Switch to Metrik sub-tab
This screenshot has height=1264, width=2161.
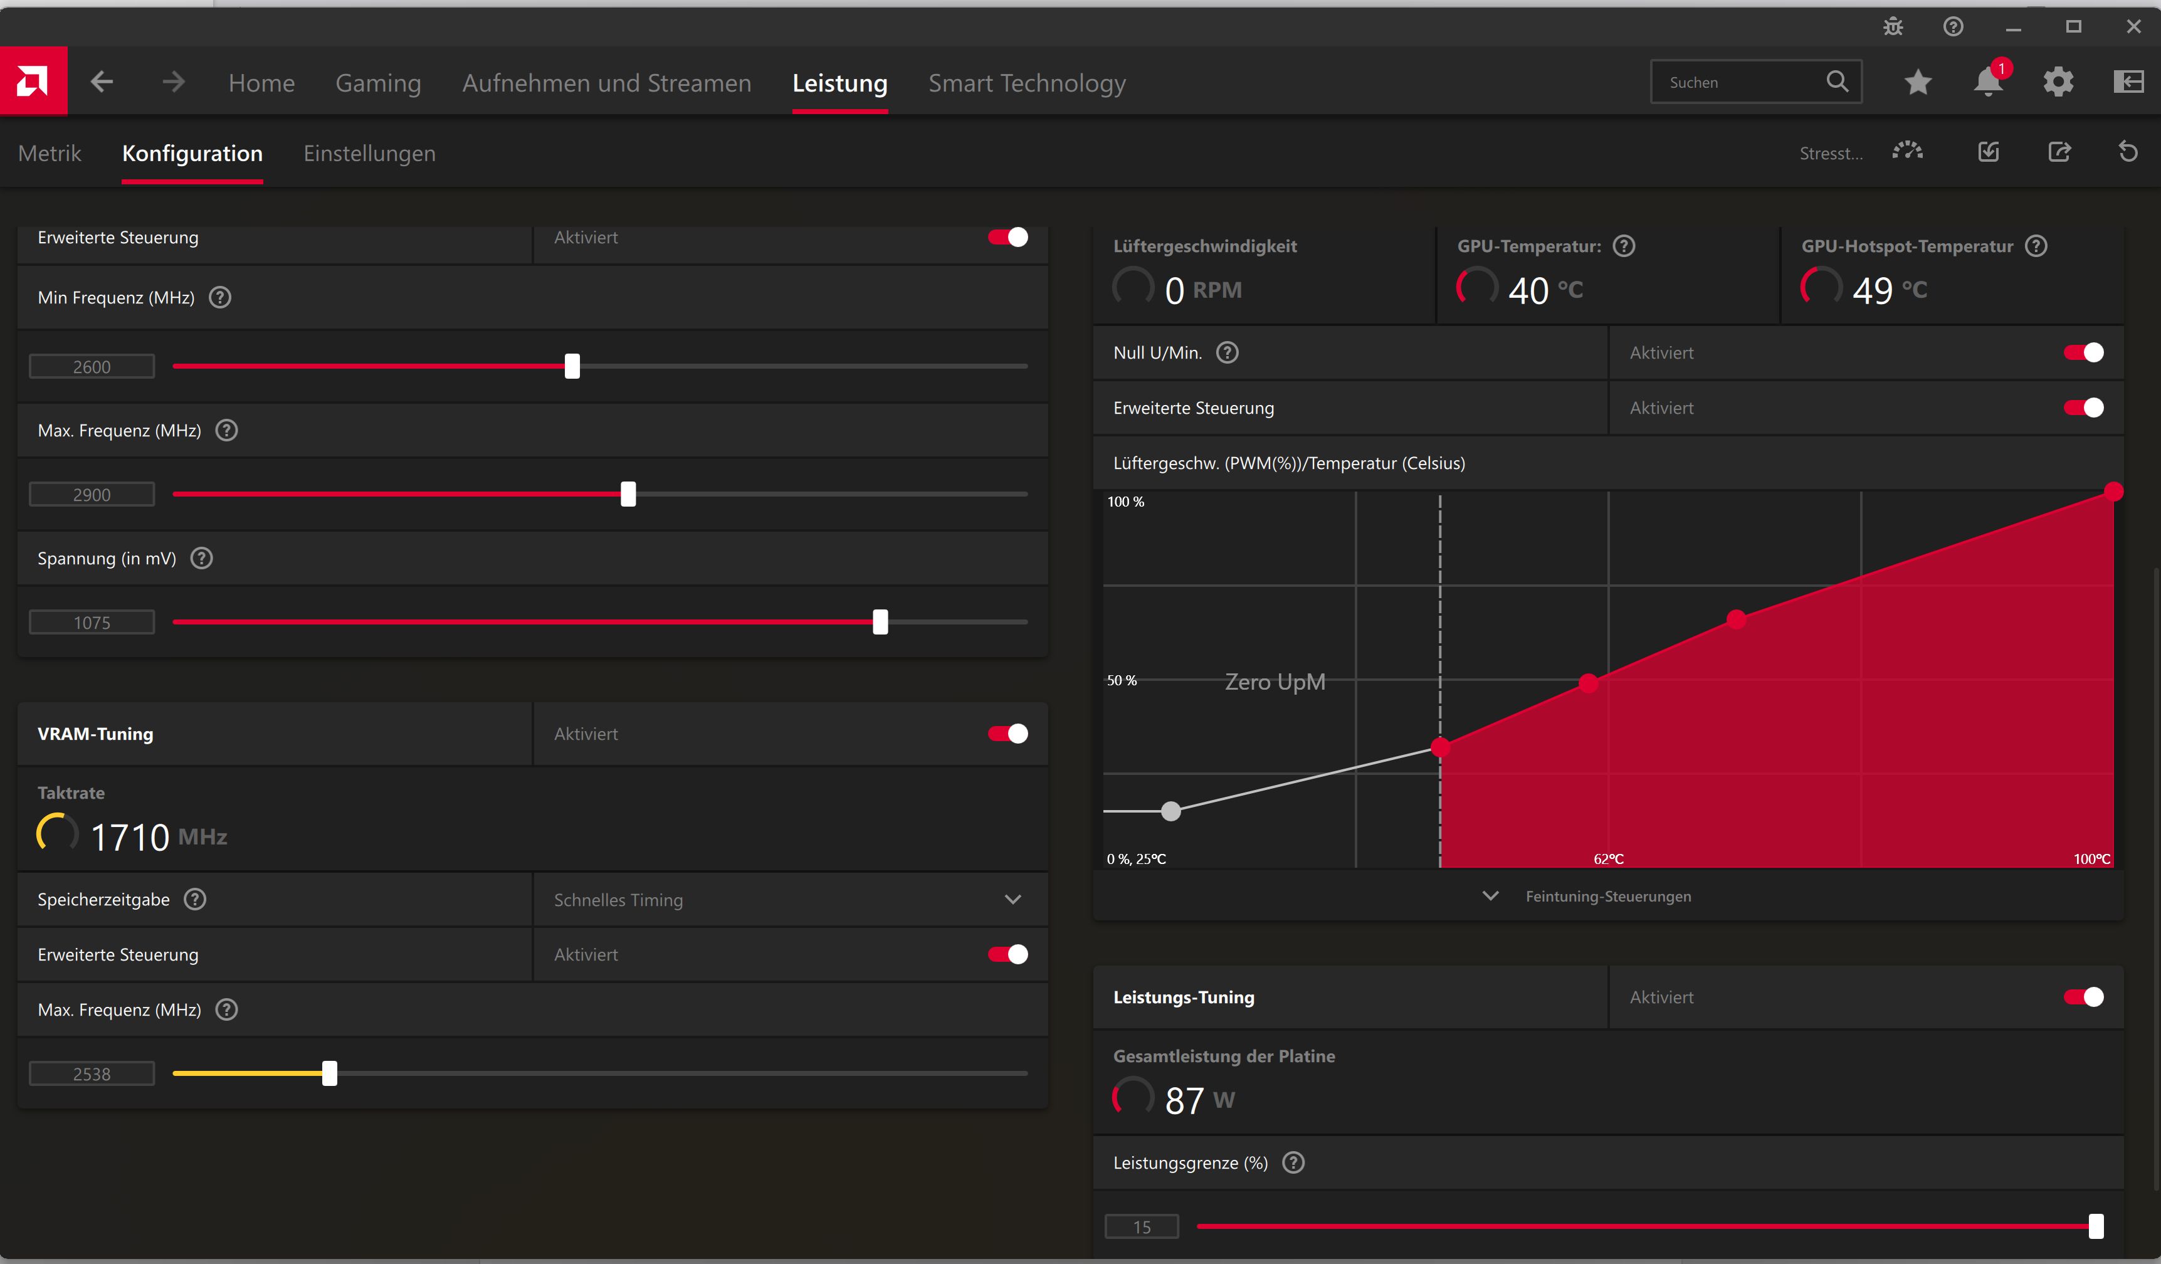(49, 154)
